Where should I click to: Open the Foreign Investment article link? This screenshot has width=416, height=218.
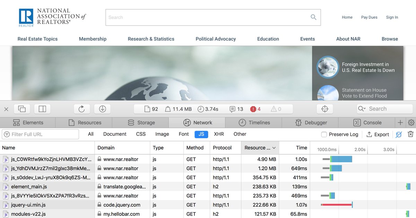[368, 67]
